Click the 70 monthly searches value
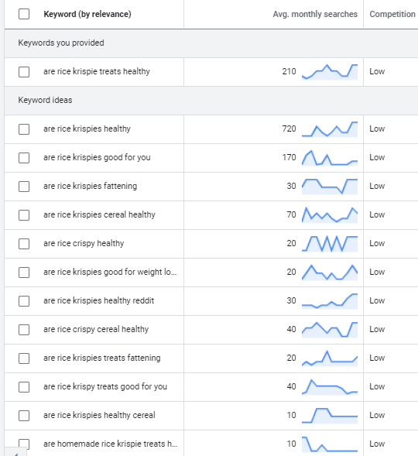This screenshot has height=456, width=418. (x=291, y=214)
